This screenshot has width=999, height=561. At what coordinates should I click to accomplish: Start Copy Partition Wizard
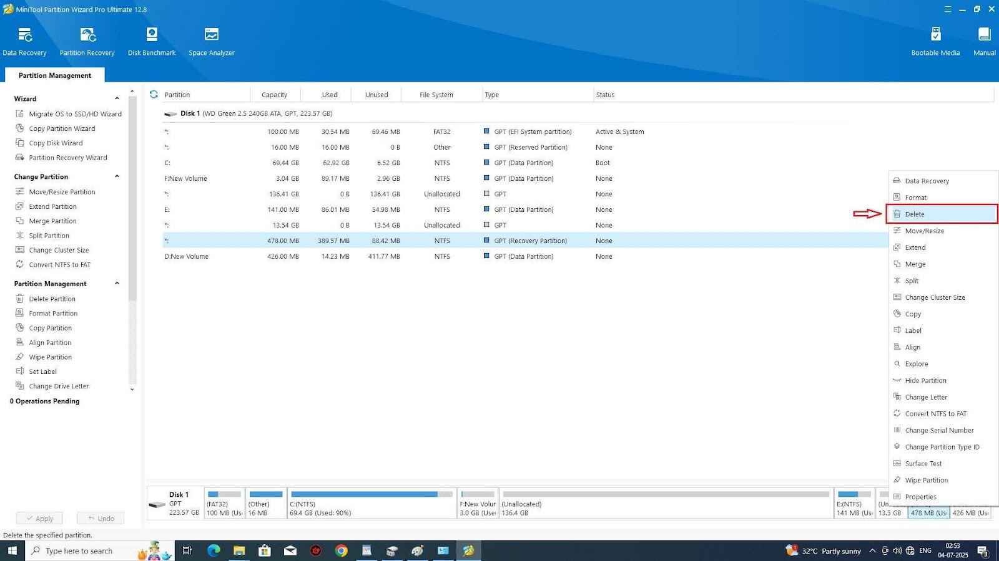pyautogui.click(x=56, y=128)
